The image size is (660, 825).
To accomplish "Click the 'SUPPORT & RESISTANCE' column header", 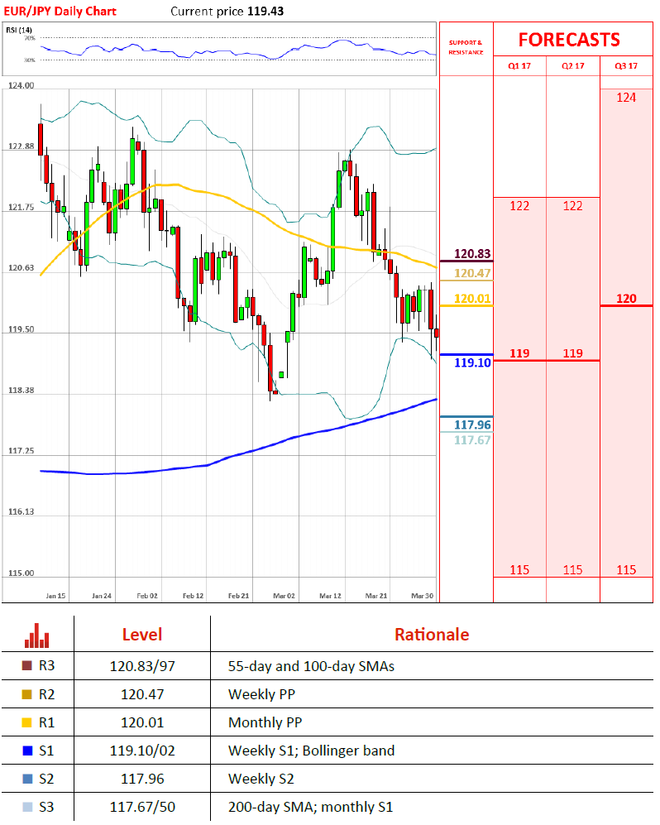I will [466, 47].
